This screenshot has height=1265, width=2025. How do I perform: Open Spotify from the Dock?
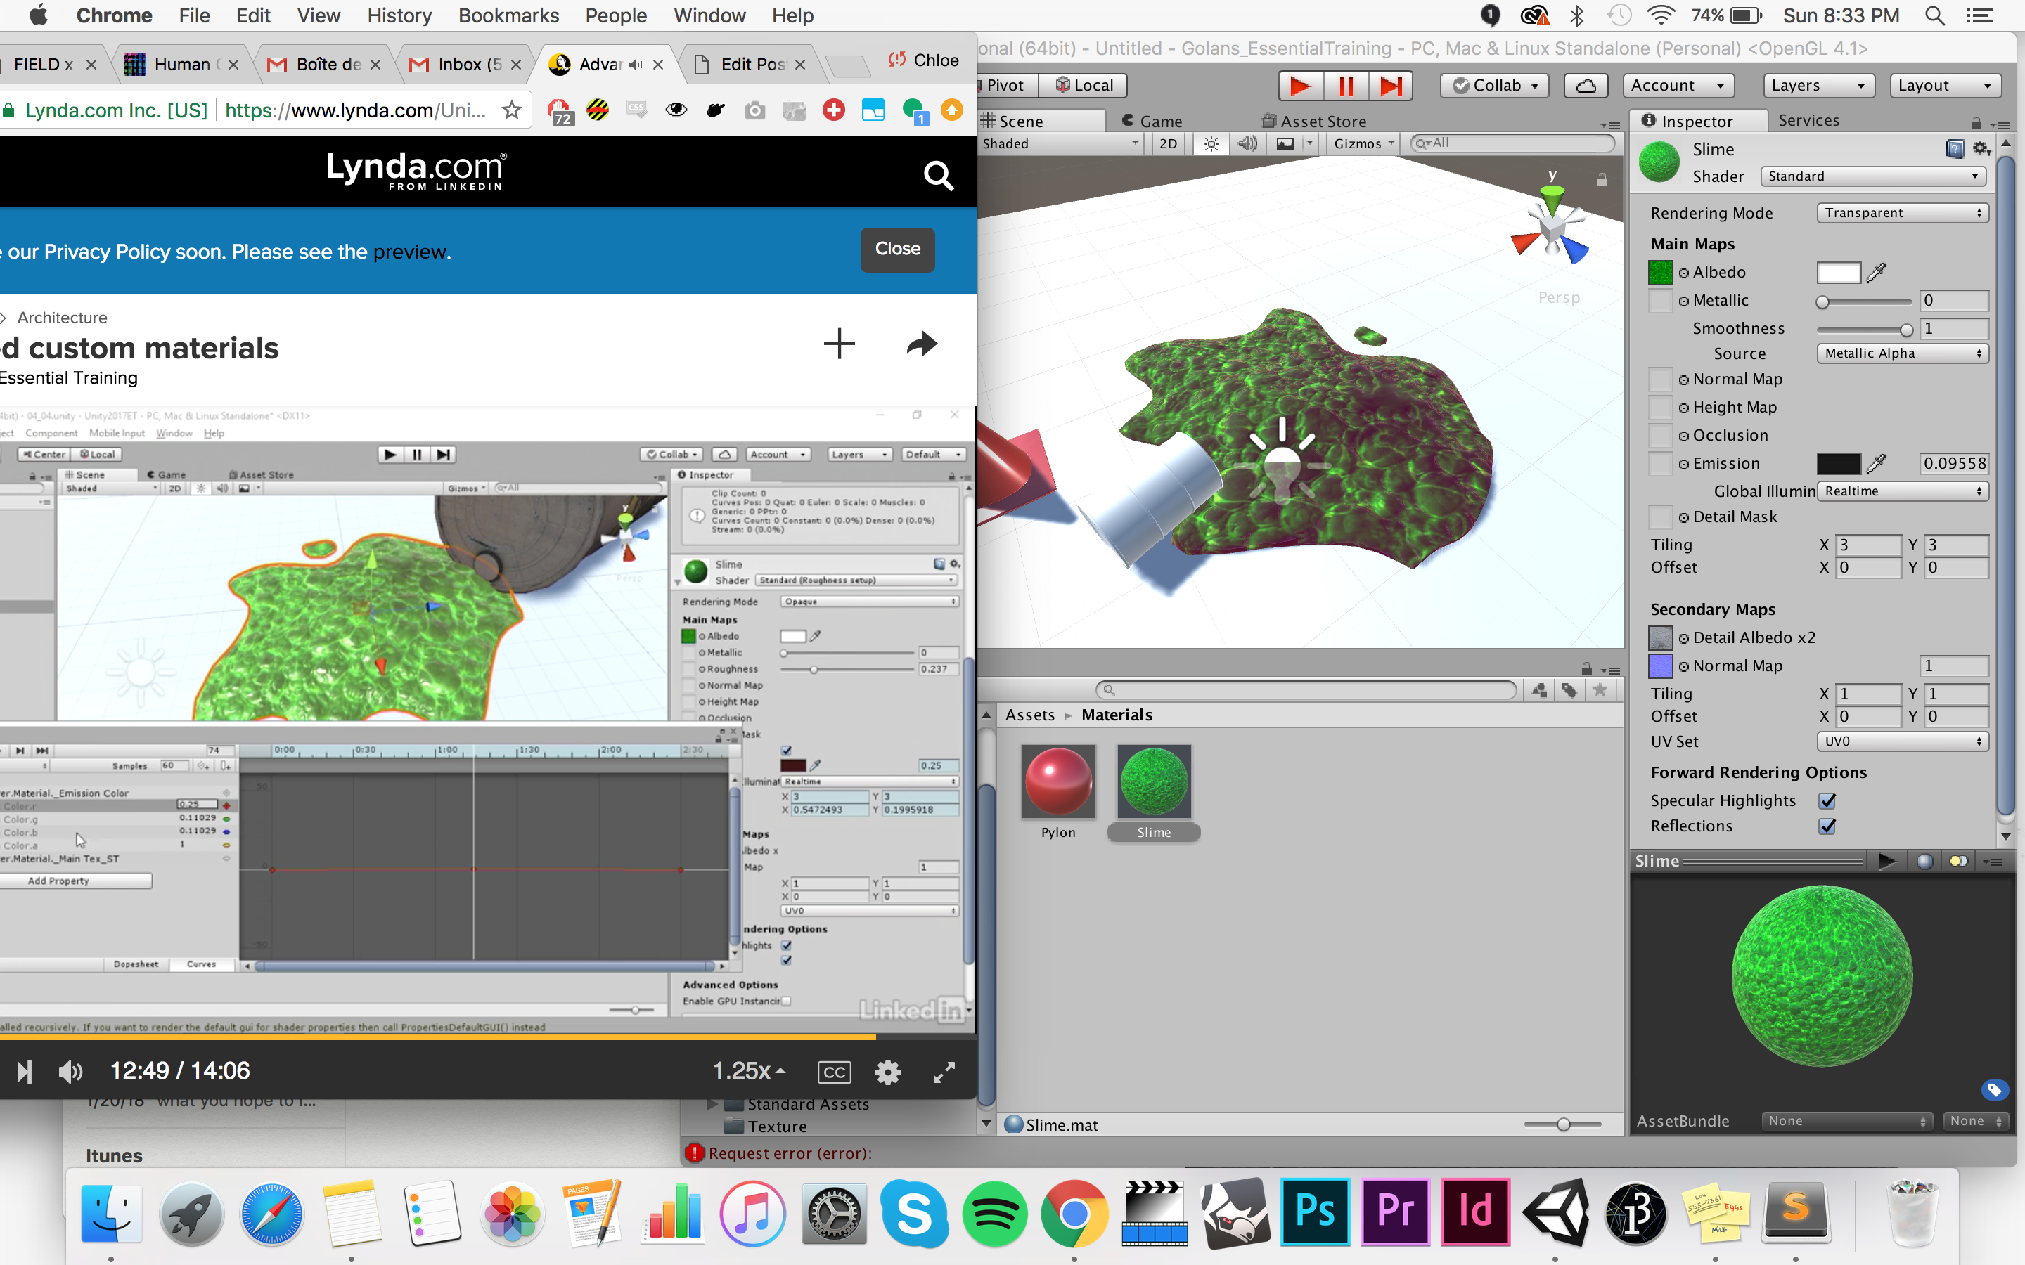995,1213
